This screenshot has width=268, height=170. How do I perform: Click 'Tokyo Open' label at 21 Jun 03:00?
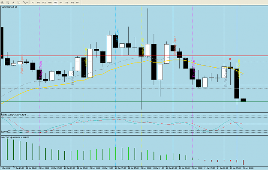(x=194, y=69)
